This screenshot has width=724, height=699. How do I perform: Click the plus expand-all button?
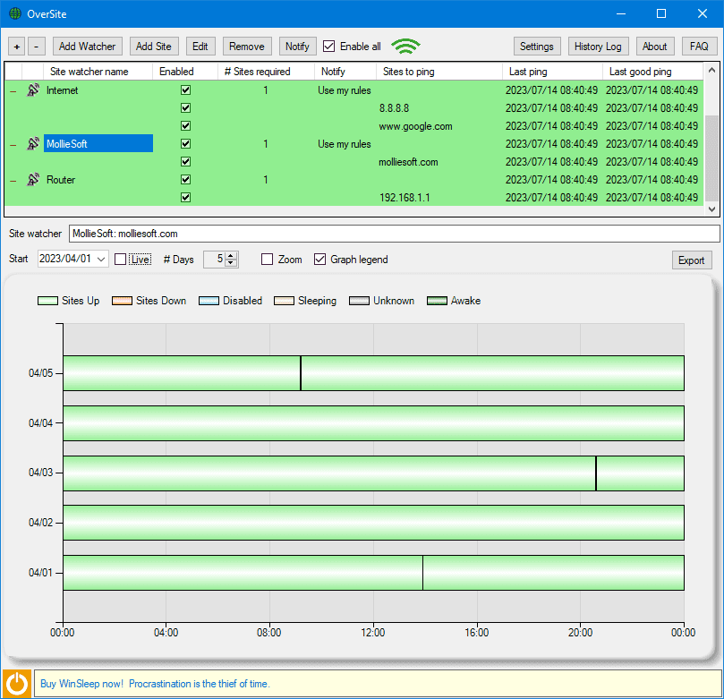[x=17, y=47]
